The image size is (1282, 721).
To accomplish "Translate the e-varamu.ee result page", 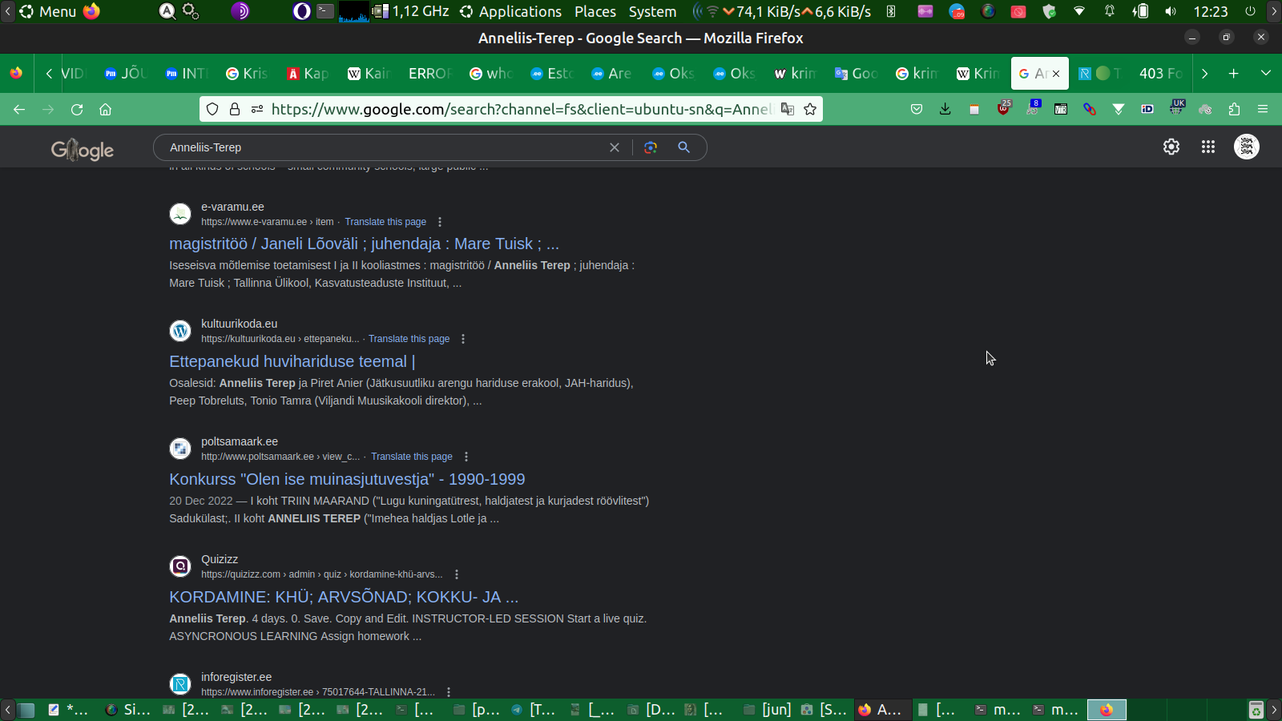I will point(385,222).
